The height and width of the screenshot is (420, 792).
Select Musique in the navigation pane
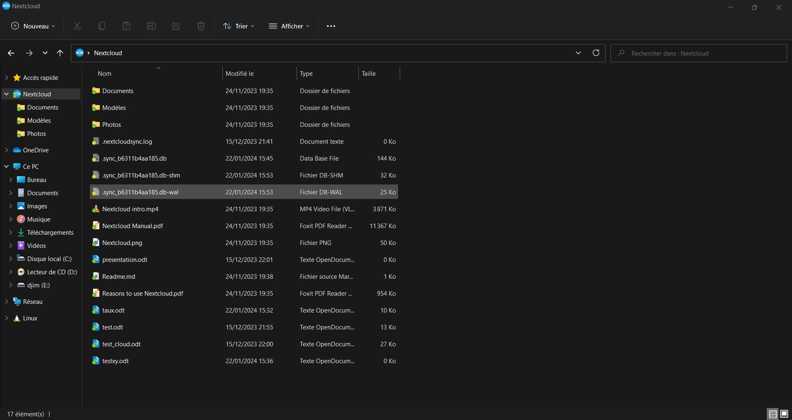tap(38, 219)
